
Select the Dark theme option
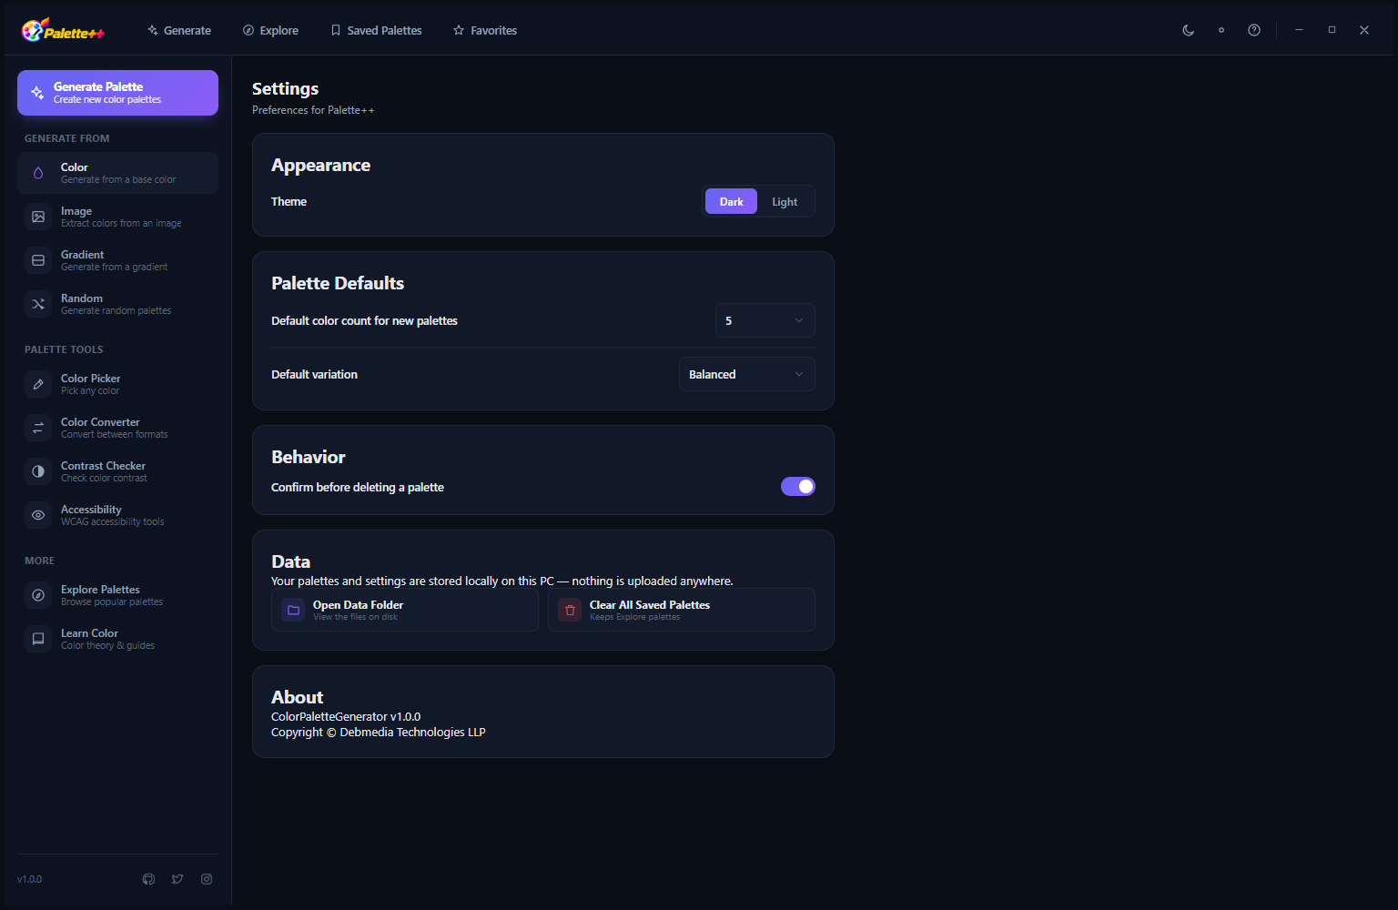pyautogui.click(x=731, y=202)
